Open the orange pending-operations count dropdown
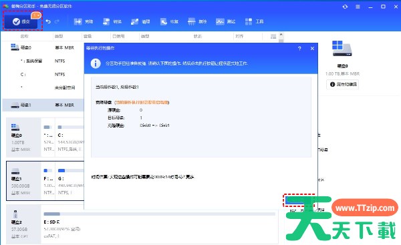Viewport: 401px width, 245px height. 36,15
